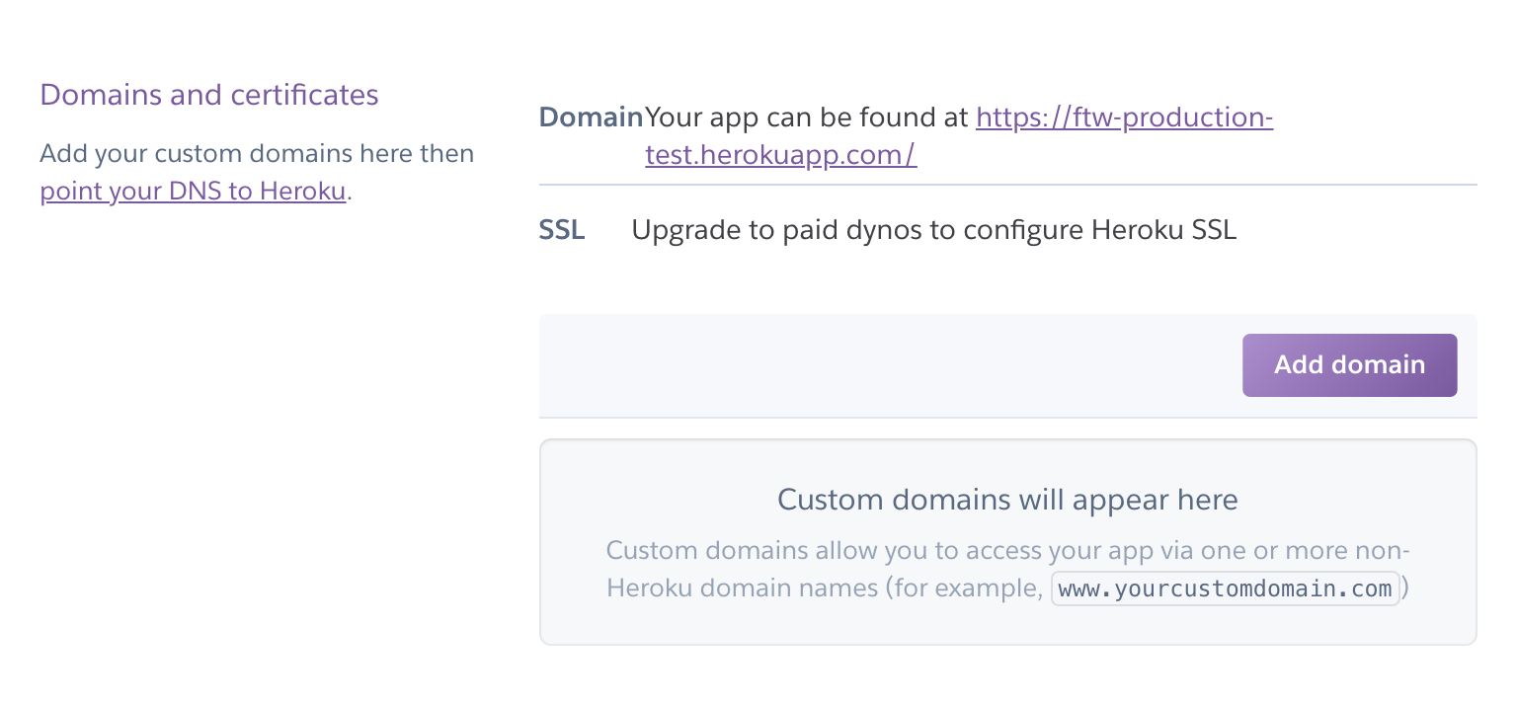Click the SSL row label
The width and height of the screenshot is (1517, 706).
click(561, 229)
